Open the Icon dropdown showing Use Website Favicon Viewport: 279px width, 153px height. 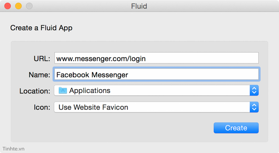tap(156, 107)
